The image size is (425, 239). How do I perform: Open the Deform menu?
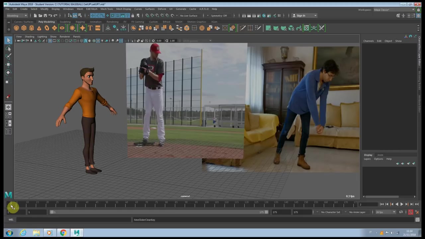click(162, 9)
